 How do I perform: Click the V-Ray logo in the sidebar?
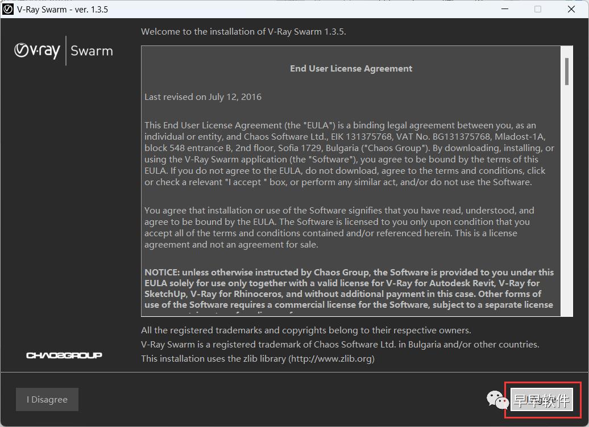[x=37, y=51]
